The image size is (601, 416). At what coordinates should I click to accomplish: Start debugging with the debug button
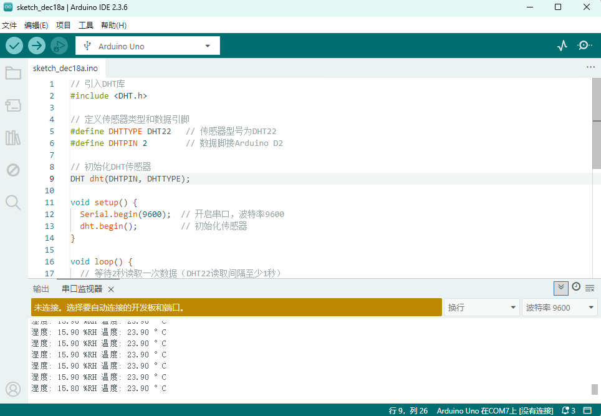pyautogui.click(x=59, y=46)
